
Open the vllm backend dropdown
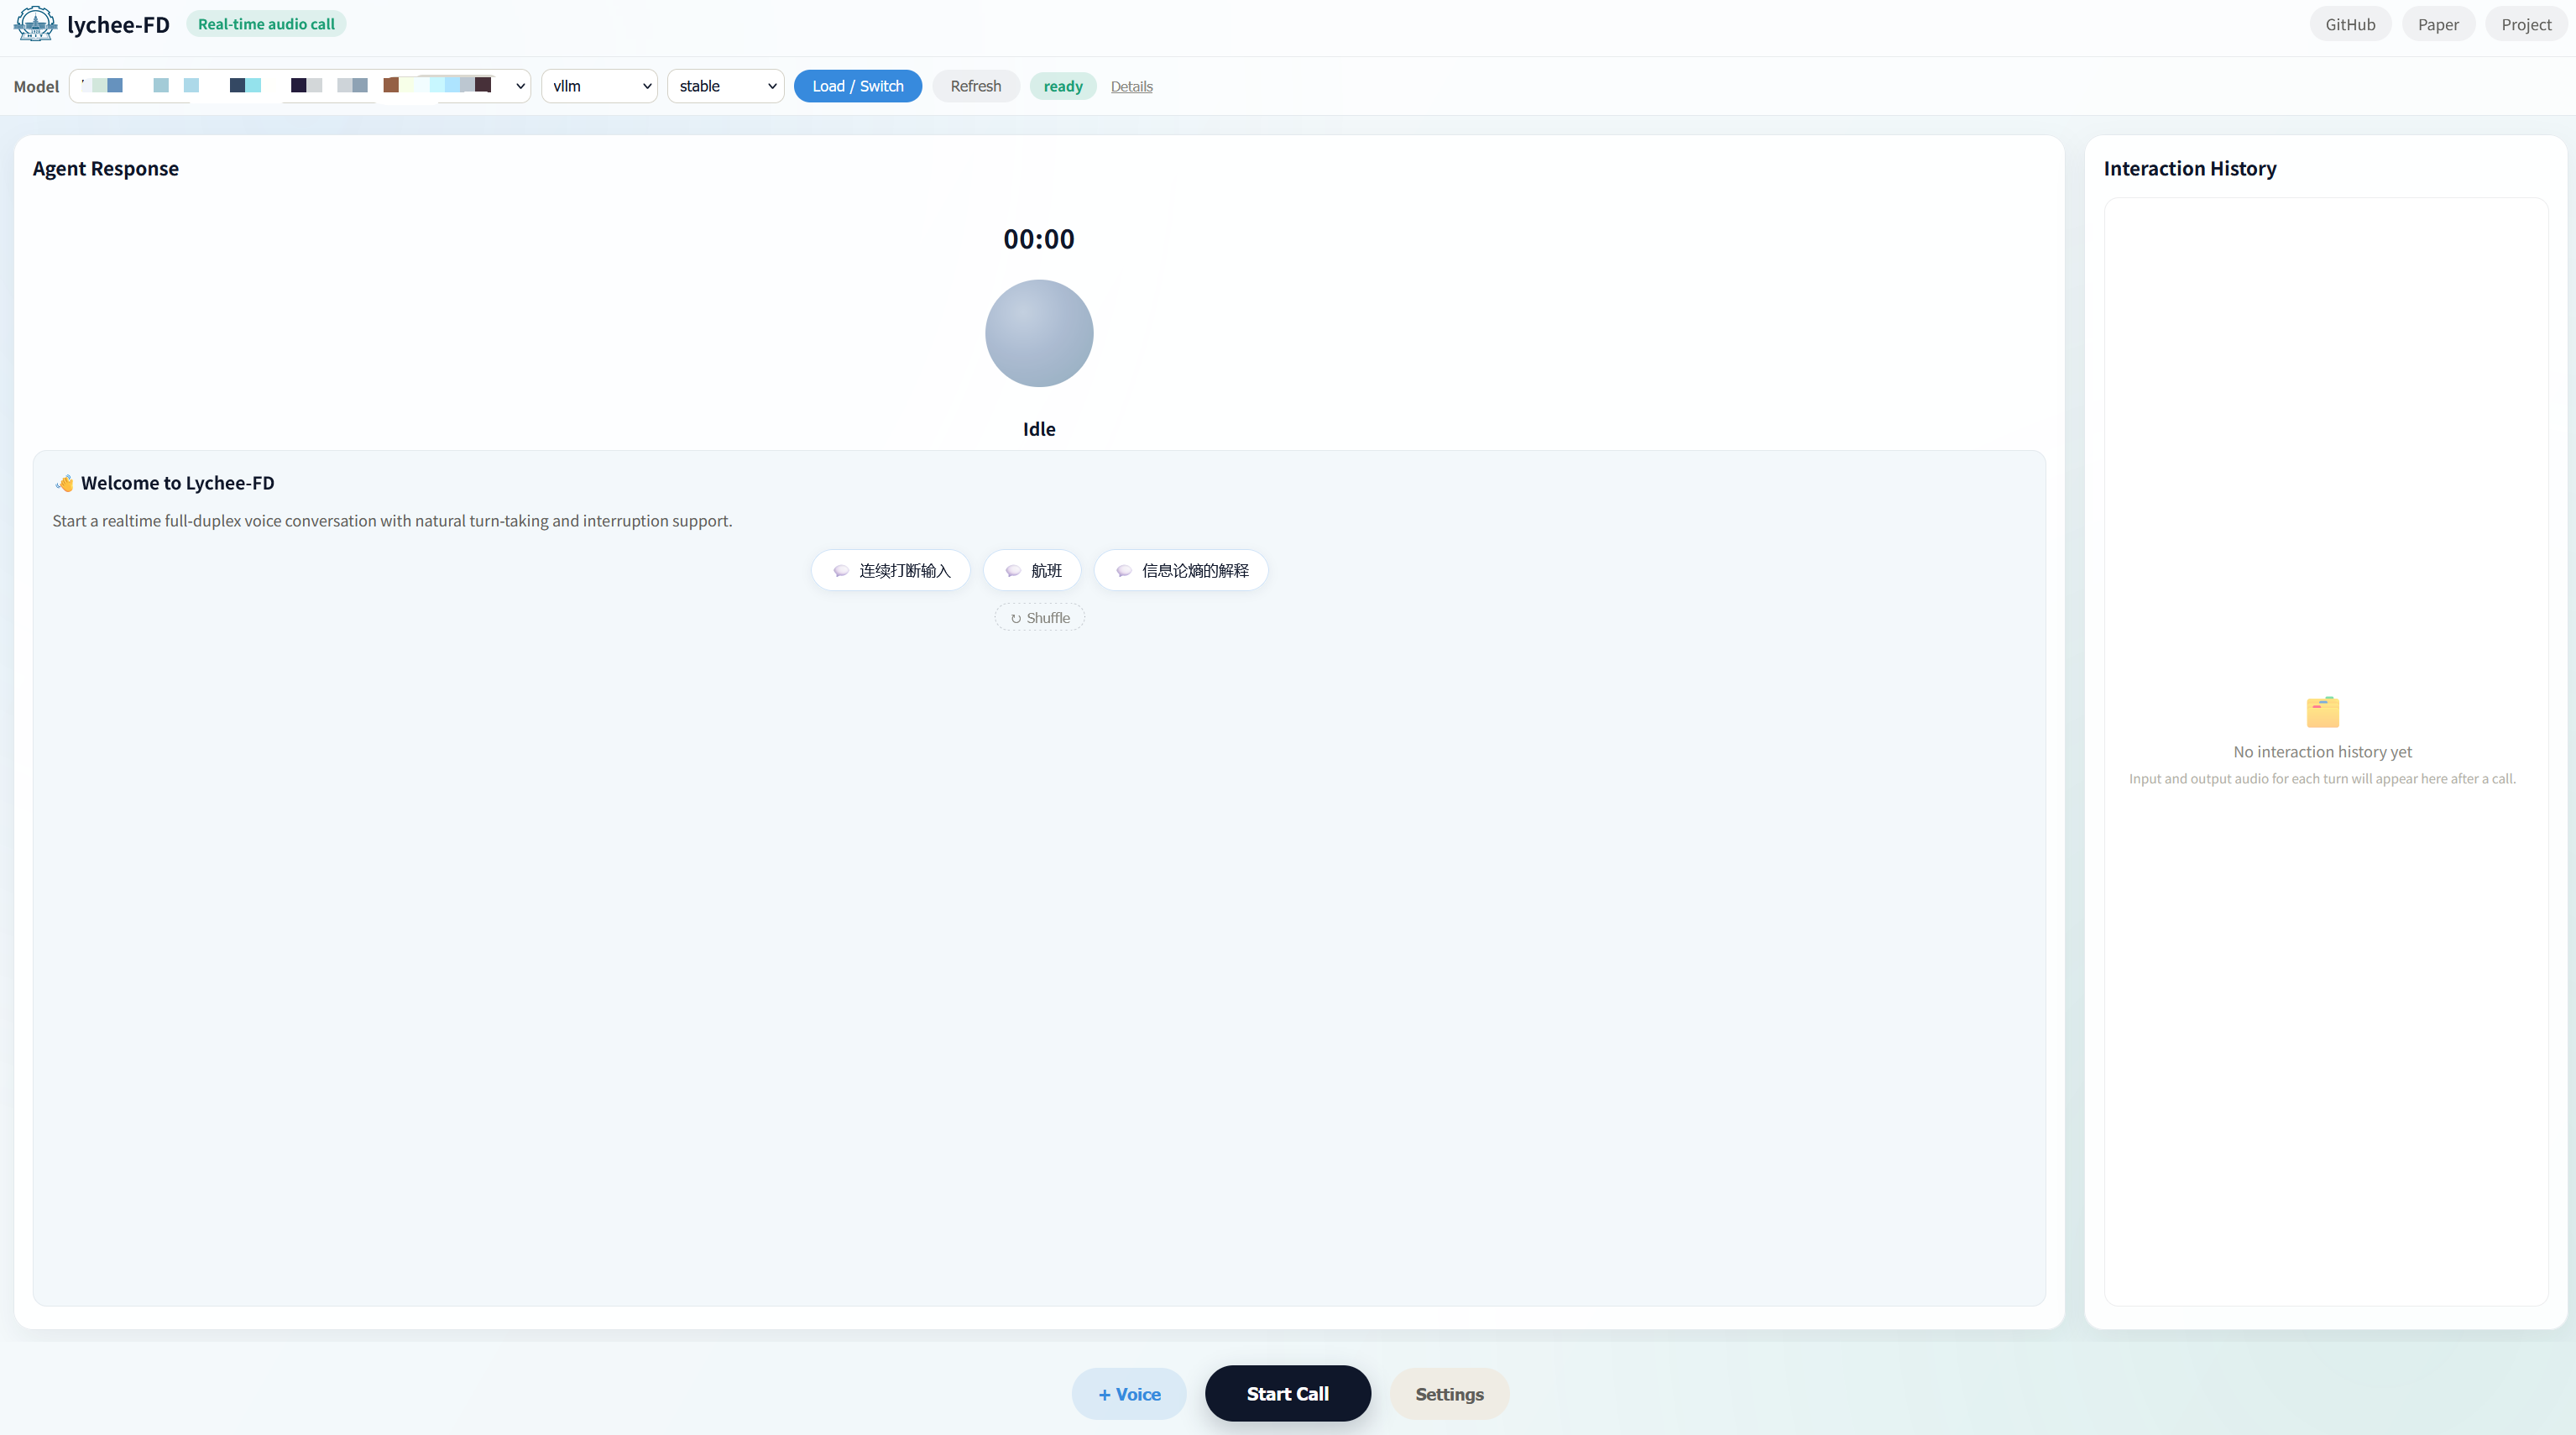(599, 86)
